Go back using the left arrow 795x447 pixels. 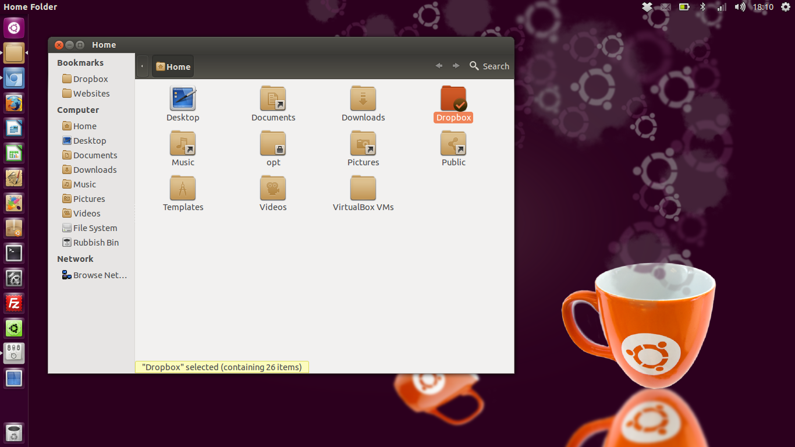coord(439,66)
